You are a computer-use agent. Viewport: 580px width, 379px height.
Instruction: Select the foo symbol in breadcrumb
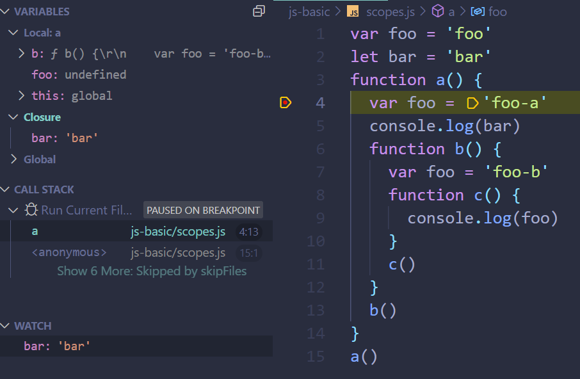click(x=497, y=12)
